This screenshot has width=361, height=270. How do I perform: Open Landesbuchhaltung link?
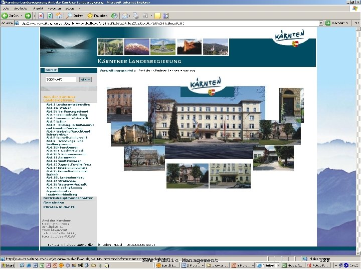point(62,194)
